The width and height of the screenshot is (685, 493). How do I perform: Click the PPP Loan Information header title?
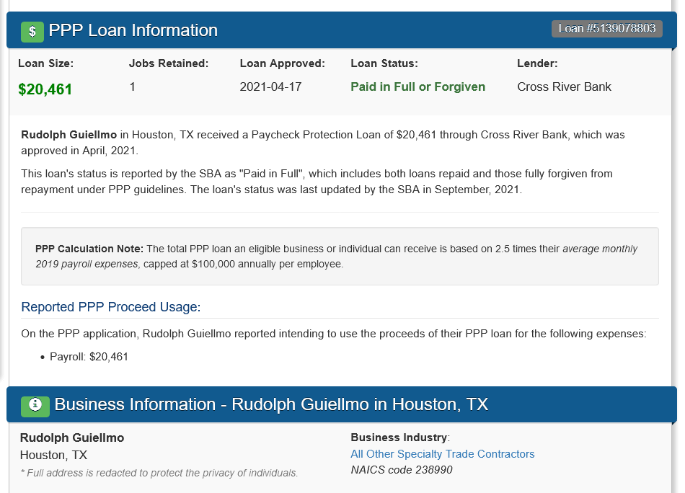click(133, 30)
